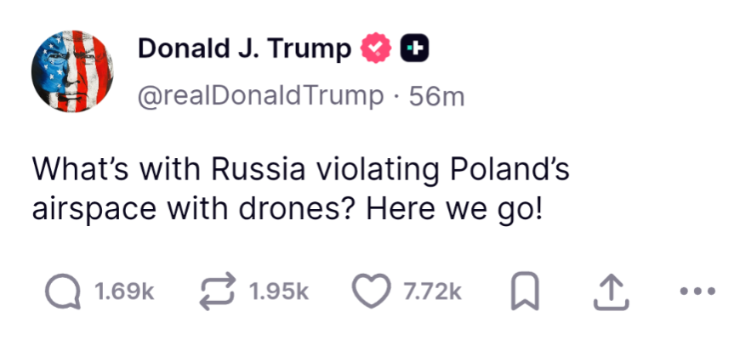This screenshot has height=340, width=734.
Task: Bookmark this post
Action: (x=524, y=292)
